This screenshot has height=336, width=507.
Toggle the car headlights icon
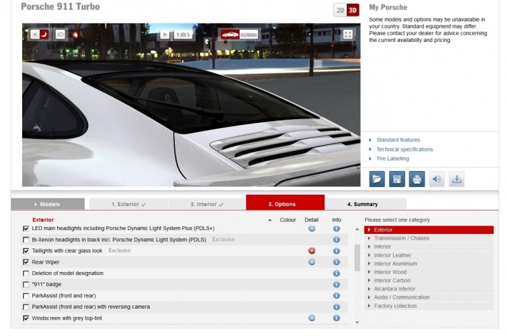pos(60,34)
